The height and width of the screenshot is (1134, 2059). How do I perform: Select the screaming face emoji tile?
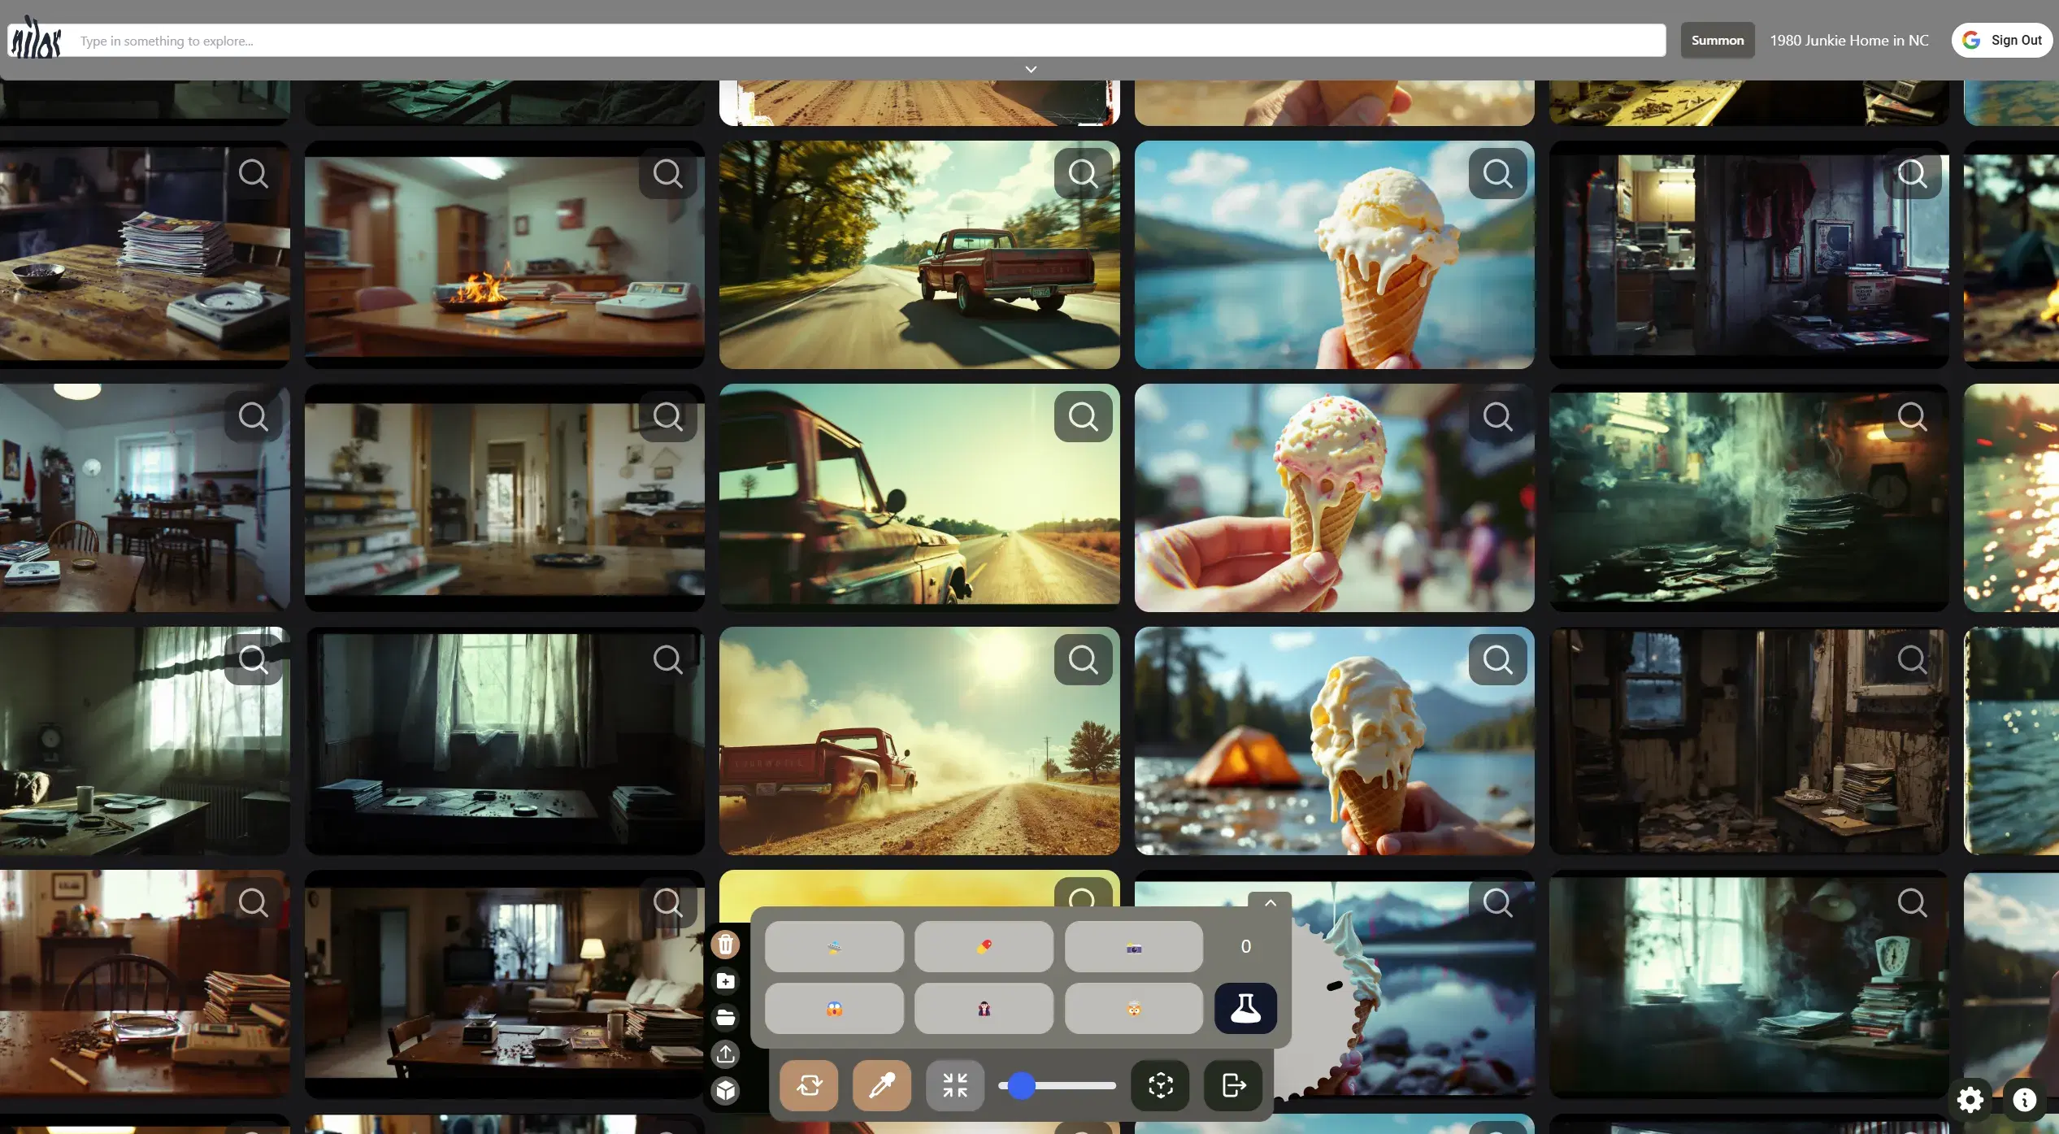click(834, 1008)
